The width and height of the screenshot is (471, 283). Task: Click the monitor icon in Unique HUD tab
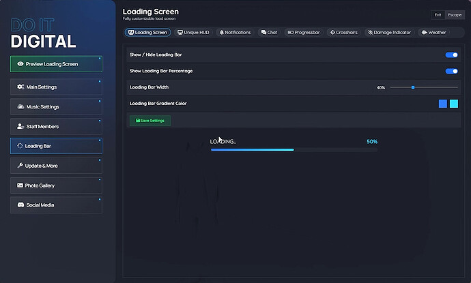pyautogui.click(x=180, y=33)
